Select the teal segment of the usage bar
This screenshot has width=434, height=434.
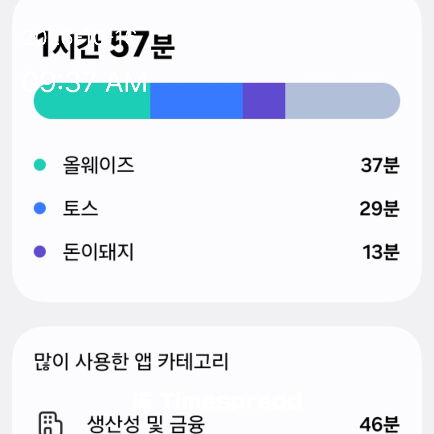tap(92, 101)
